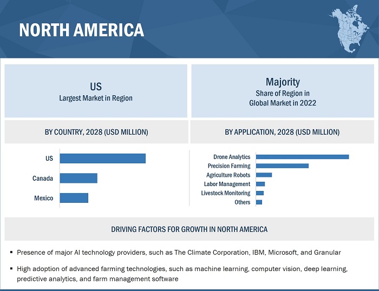Click the Driving Factors for Growth header

click(190, 229)
